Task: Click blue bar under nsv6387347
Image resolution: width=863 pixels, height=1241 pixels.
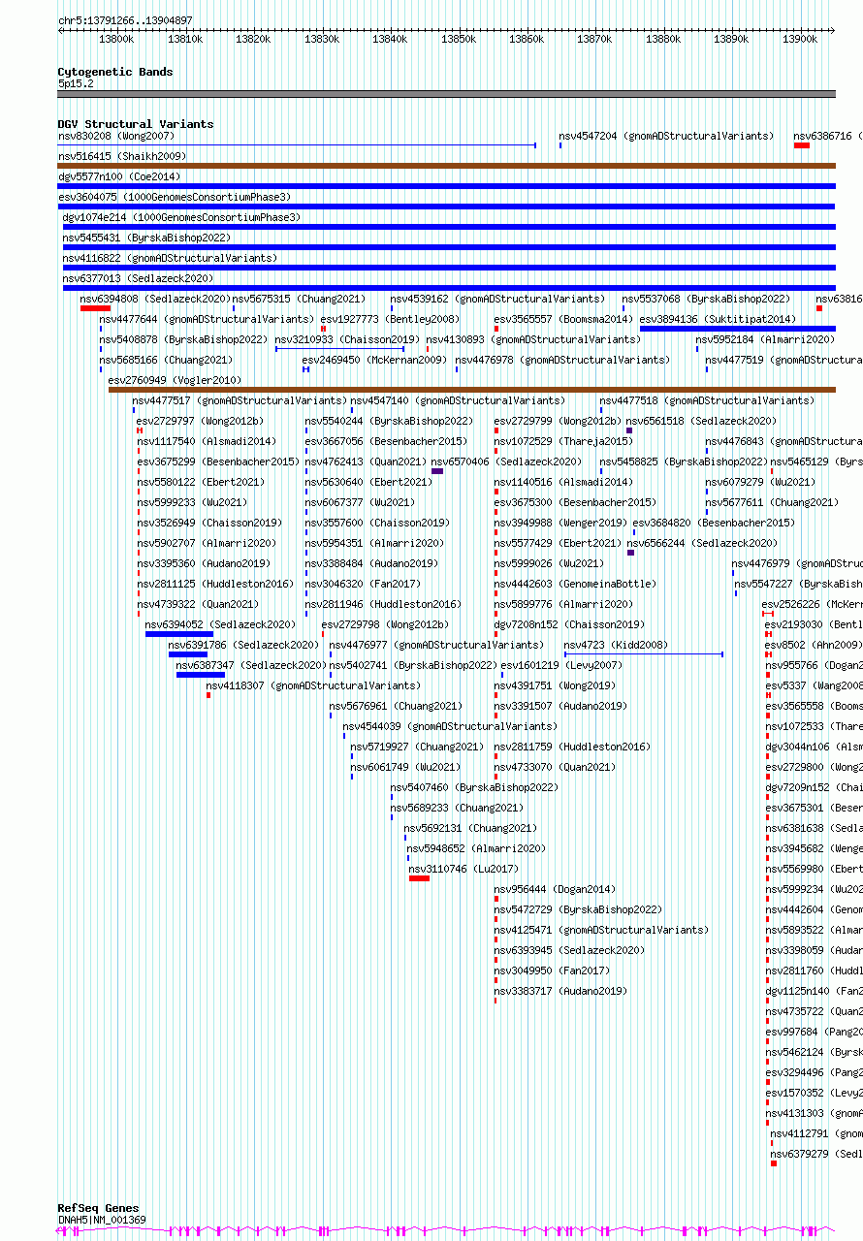Action: click(x=201, y=675)
